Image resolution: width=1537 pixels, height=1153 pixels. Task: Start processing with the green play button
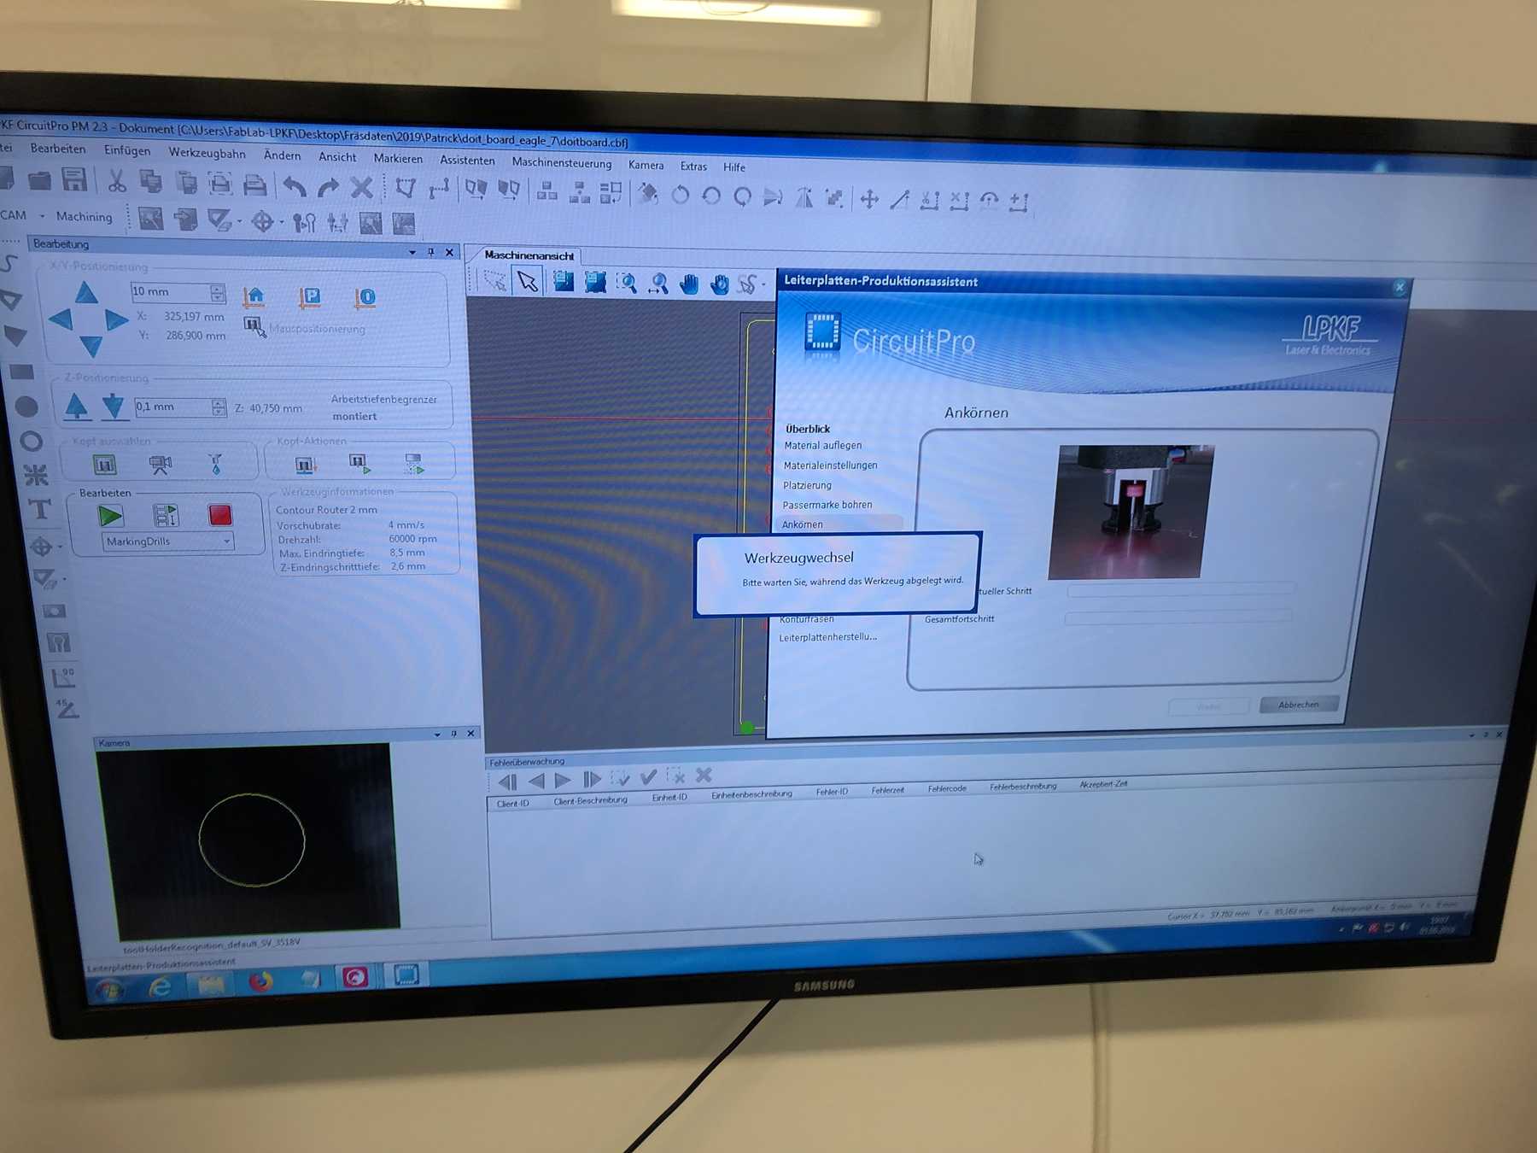coord(110,516)
